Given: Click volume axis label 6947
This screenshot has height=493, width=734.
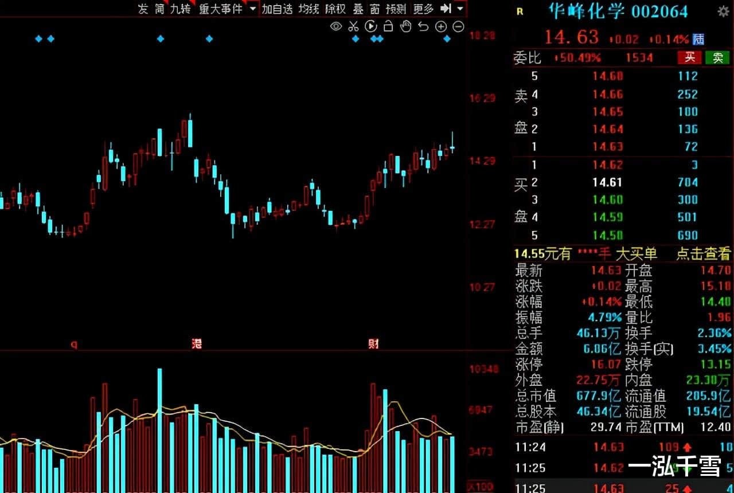Looking at the screenshot, I should click(x=481, y=410).
